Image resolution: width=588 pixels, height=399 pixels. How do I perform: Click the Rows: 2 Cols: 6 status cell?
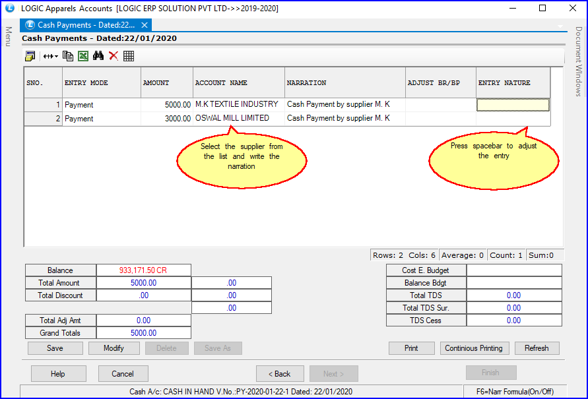[x=405, y=255]
